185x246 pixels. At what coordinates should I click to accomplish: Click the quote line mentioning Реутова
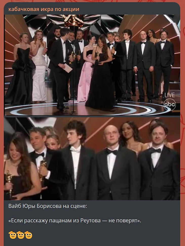click(75, 221)
